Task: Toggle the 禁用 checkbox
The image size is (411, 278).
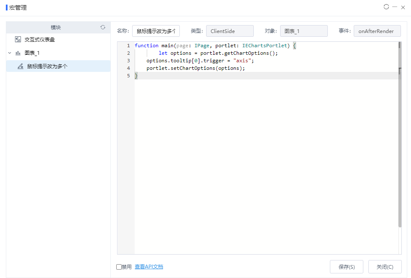Action: [x=119, y=267]
